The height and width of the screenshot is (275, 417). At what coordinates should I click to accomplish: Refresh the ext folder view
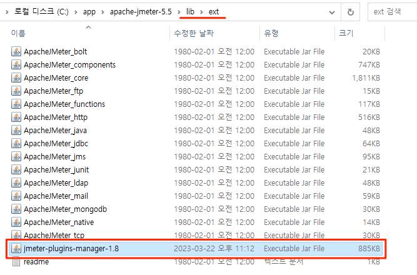tap(351, 12)
